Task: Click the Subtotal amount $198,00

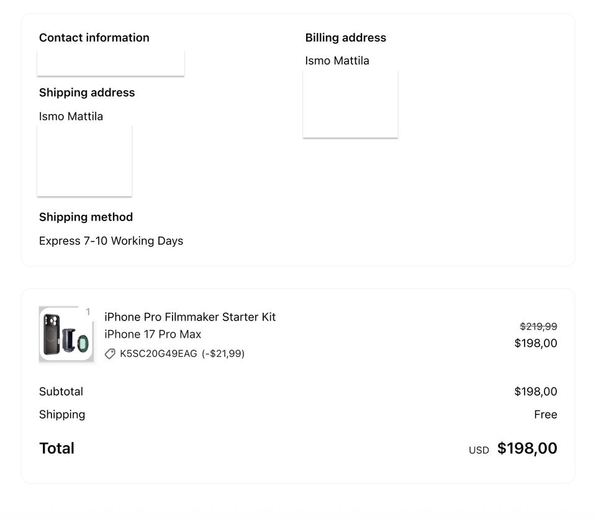Action: pyautogui.click(x=536, y=392)
